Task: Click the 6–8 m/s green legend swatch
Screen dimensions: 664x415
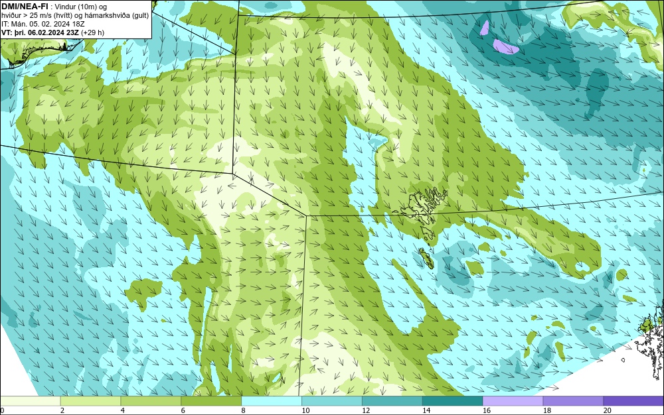Action: pos(211,401)
